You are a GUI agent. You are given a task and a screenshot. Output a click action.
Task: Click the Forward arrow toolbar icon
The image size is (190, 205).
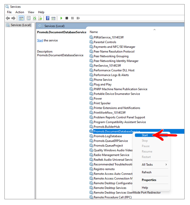(x=13, y=18)
